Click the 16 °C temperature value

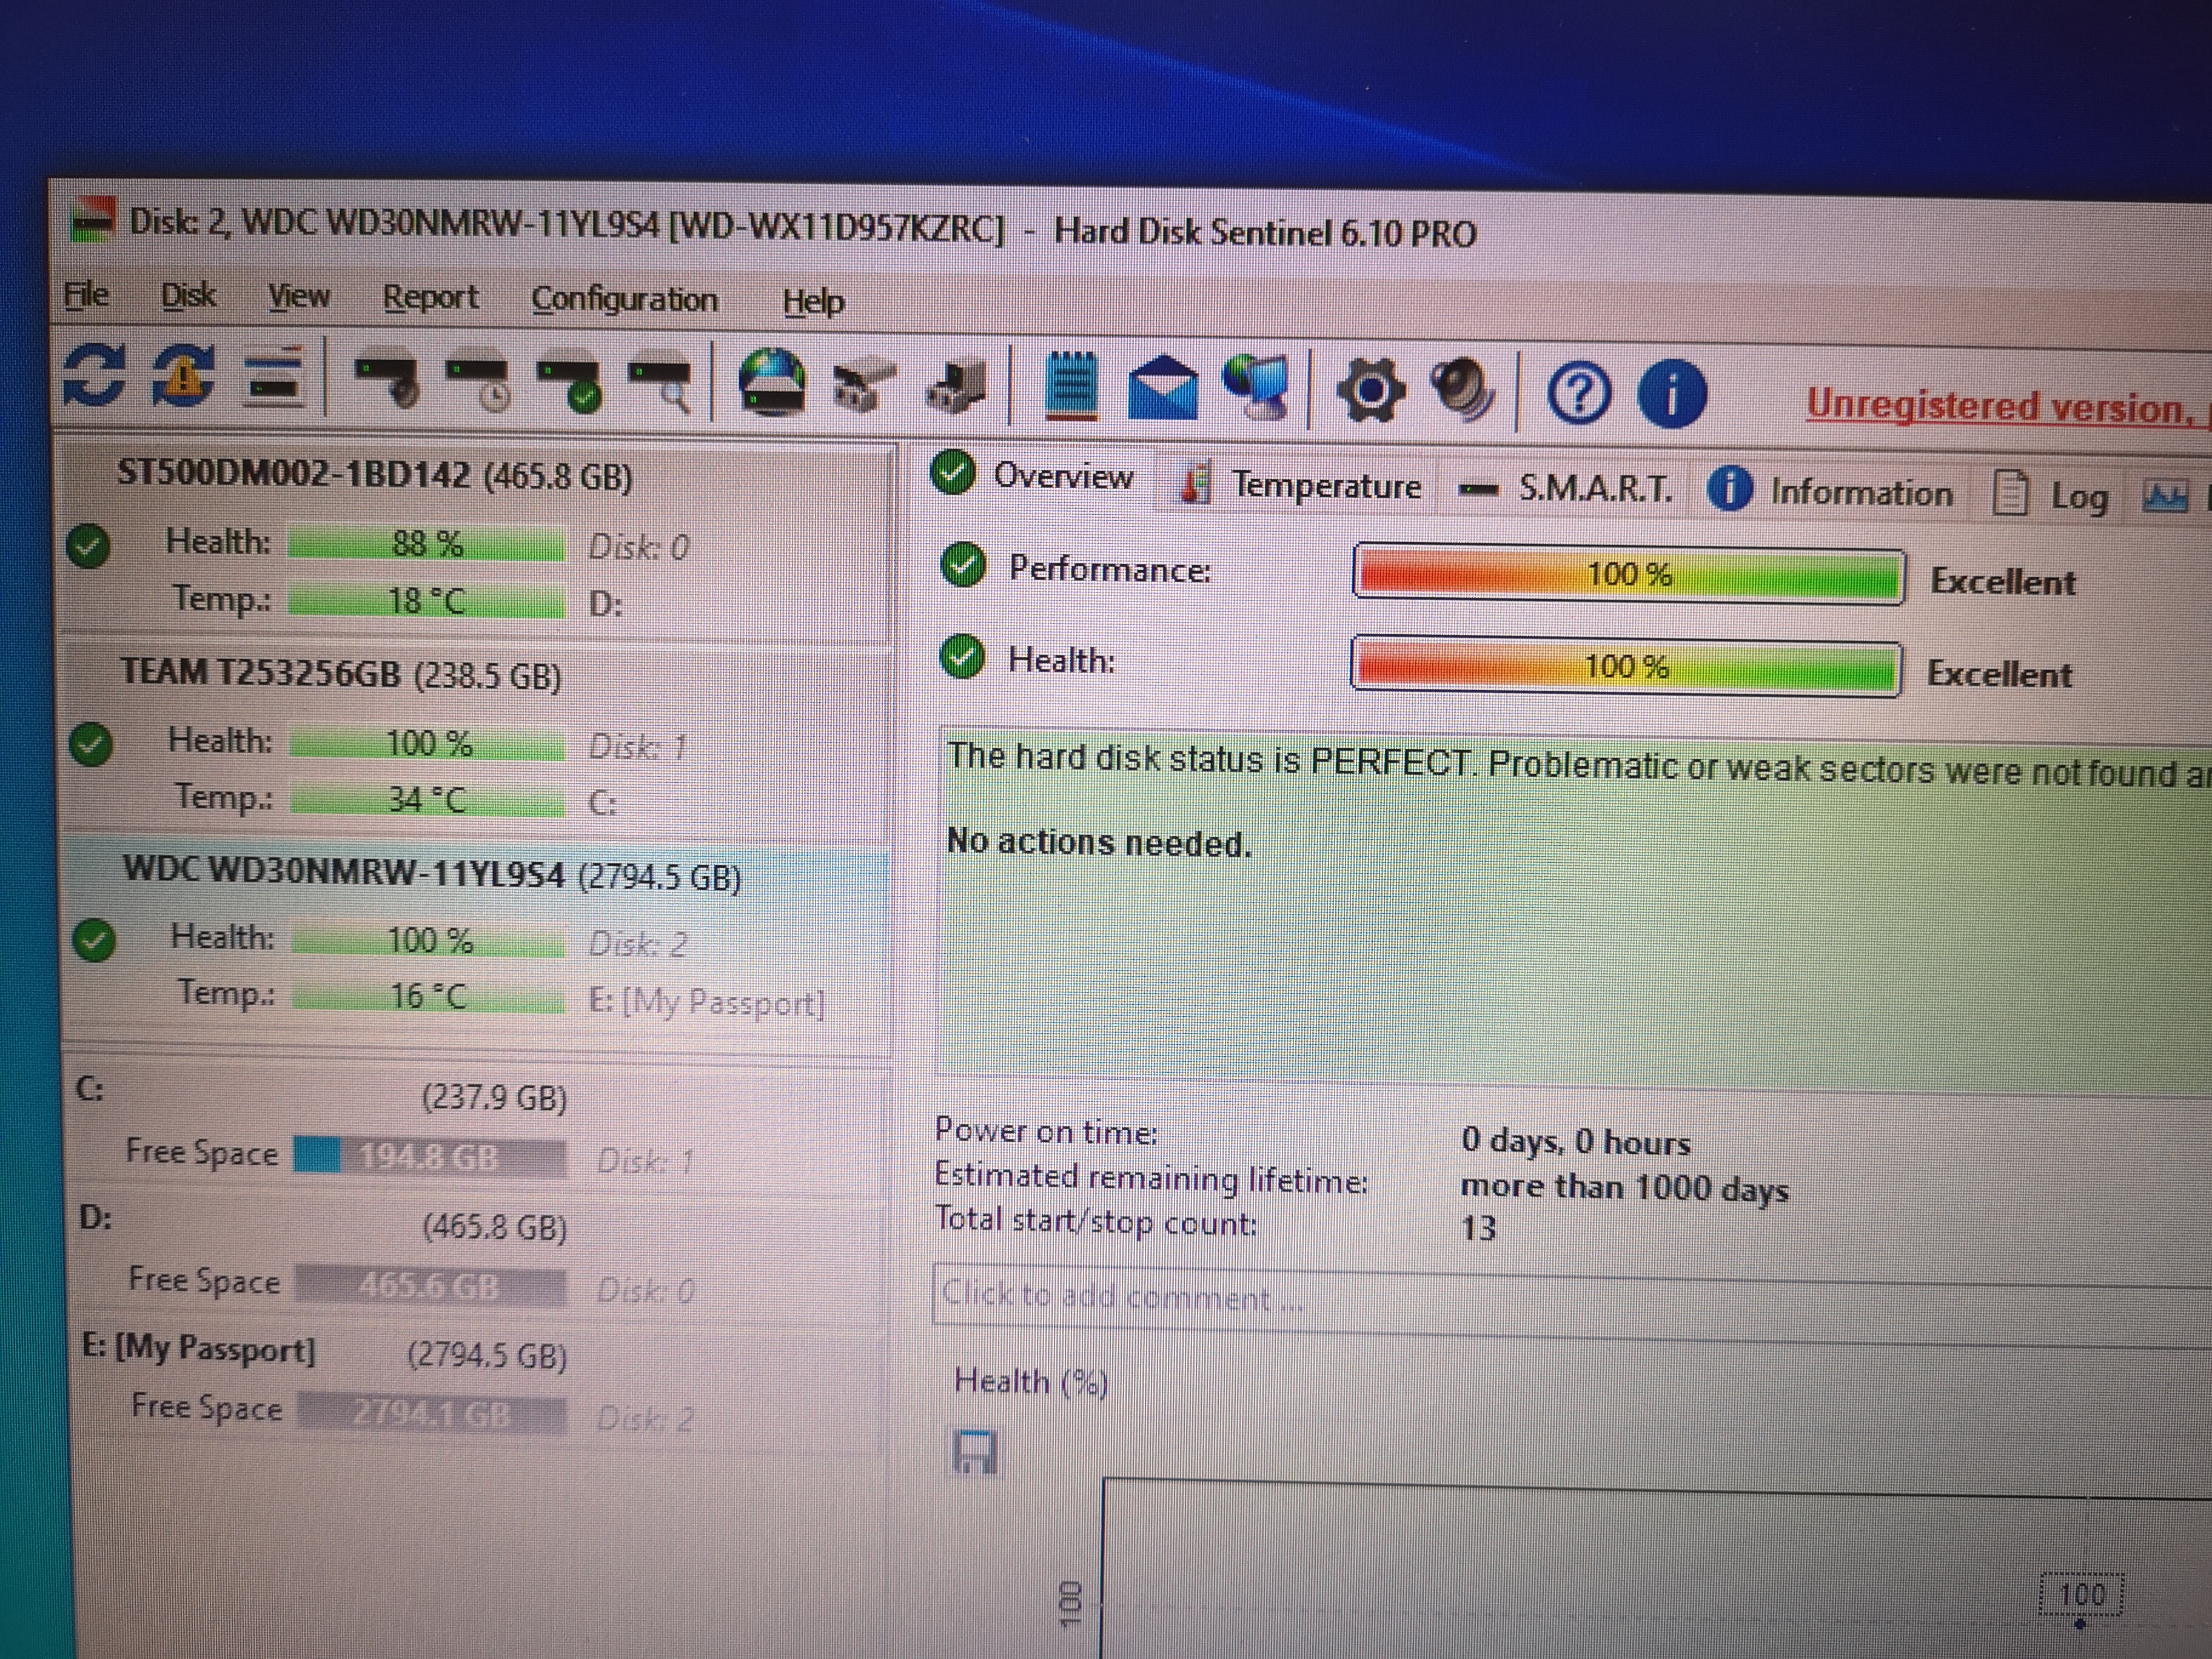[428, 996]
